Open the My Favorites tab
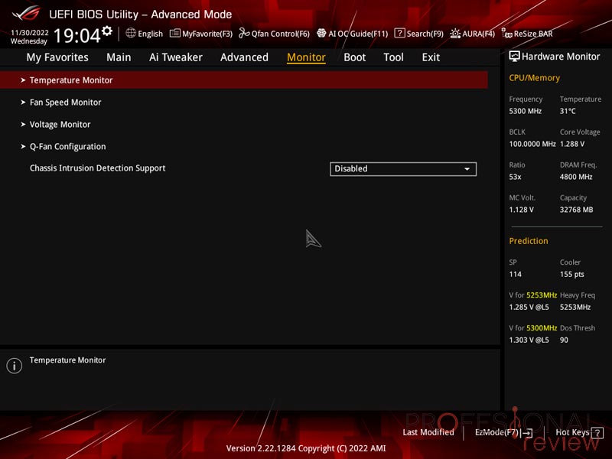Image resolution: width=612 pixels, height=459 pixels. click(57, 57)
